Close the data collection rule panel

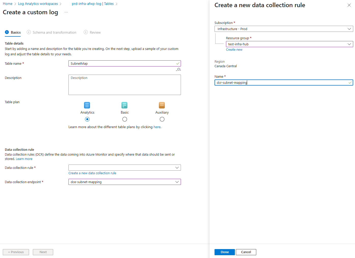tap(349, 5)
